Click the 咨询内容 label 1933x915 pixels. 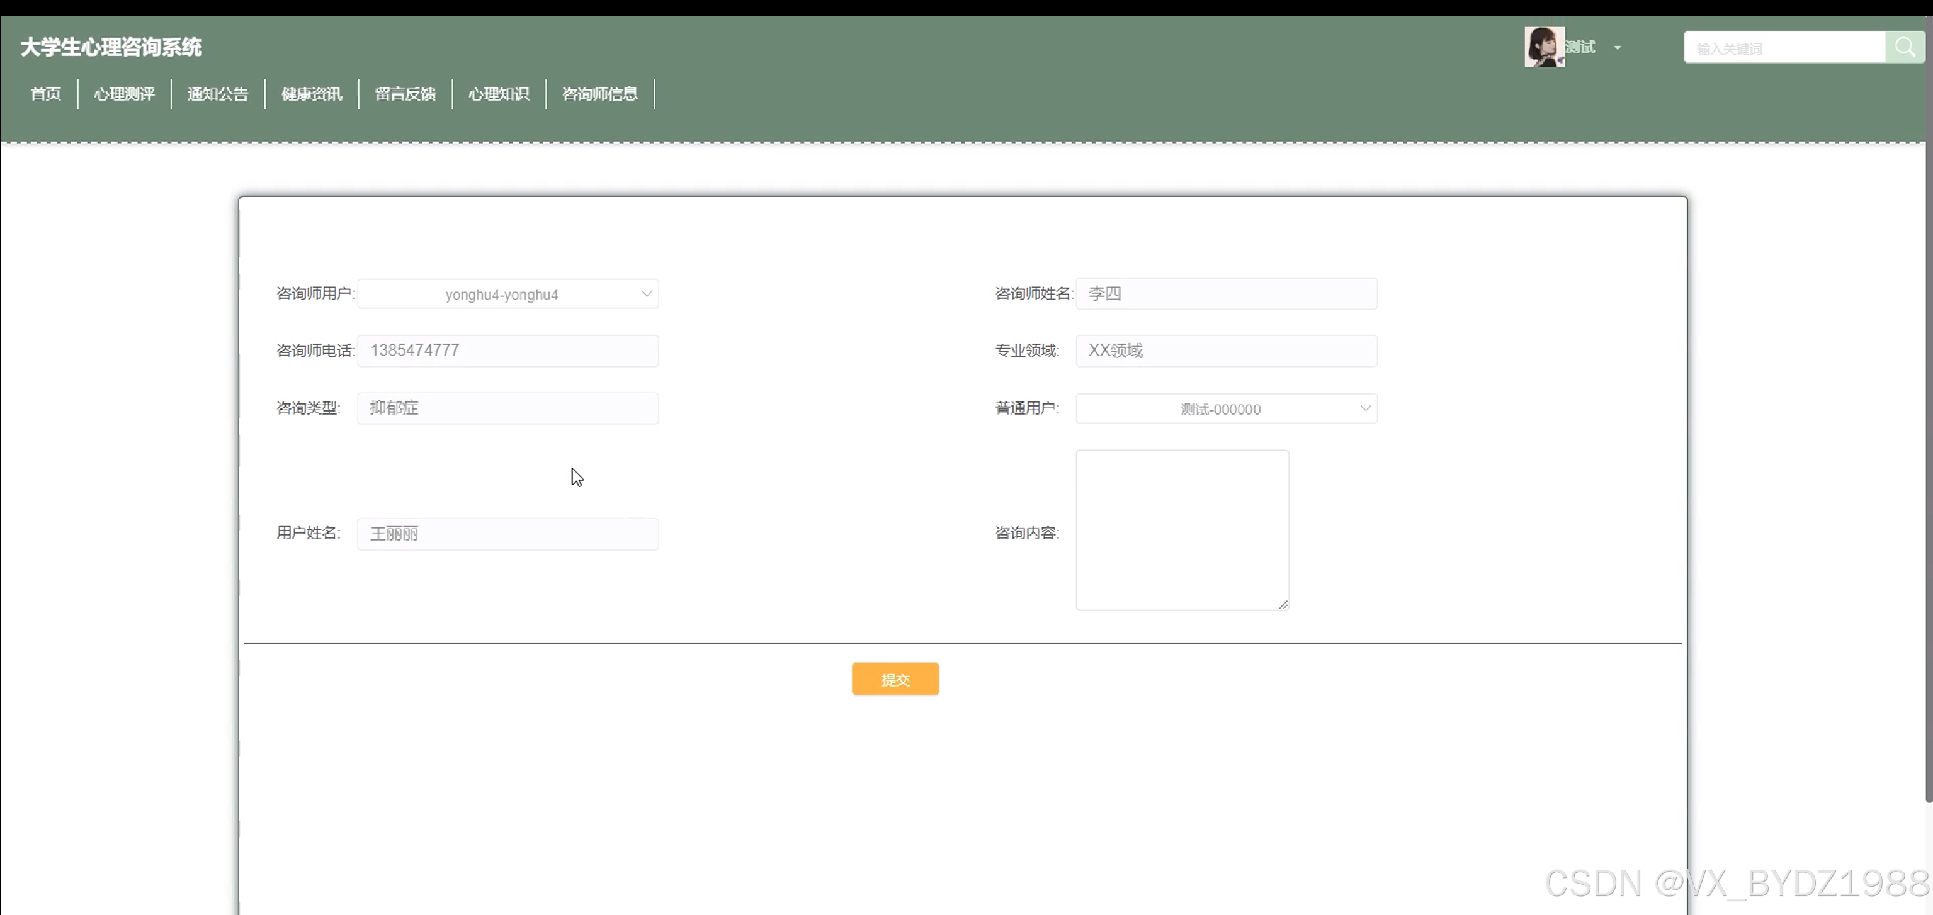1026,532
